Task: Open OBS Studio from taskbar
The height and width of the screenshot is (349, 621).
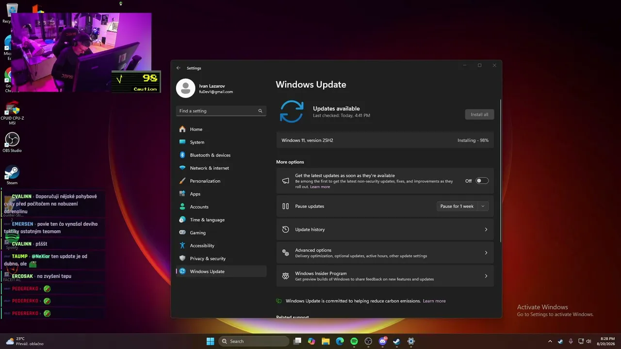Action: click(368, 341)
